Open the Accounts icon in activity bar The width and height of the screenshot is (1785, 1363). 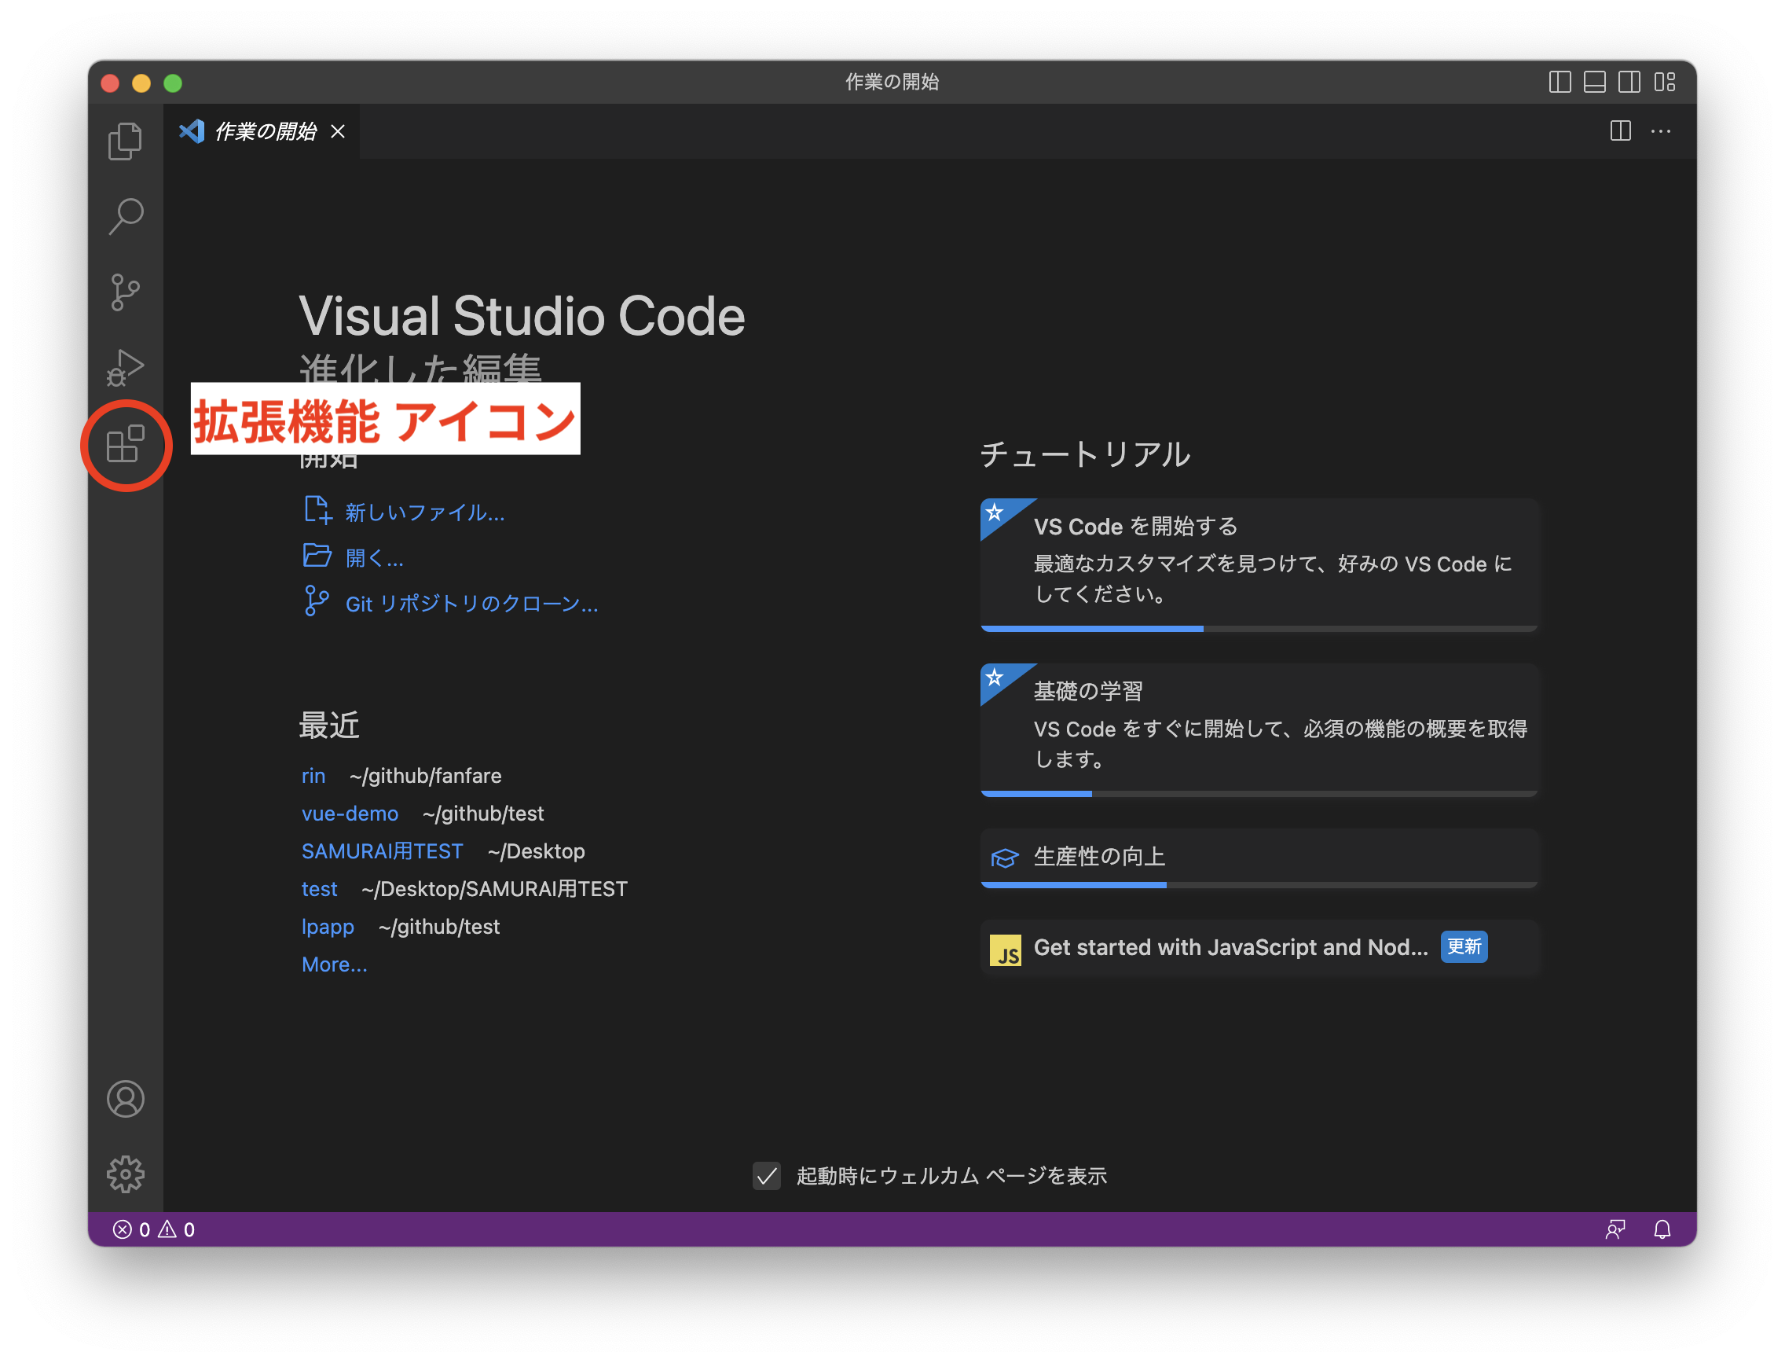coord(125,1099)
